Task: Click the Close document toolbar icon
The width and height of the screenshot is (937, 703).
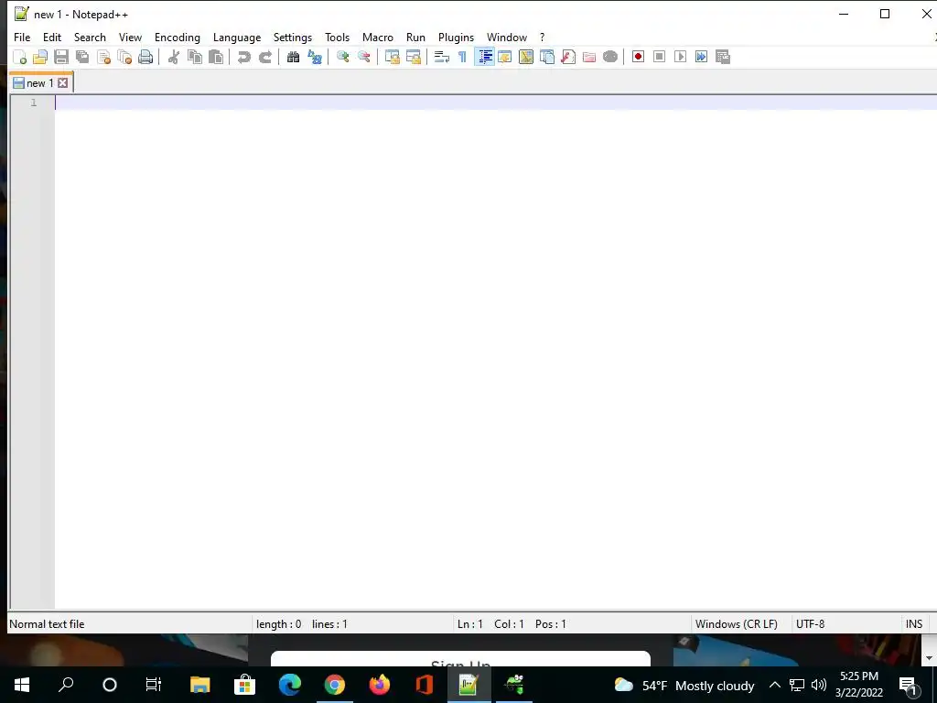Action: point(103,57)
